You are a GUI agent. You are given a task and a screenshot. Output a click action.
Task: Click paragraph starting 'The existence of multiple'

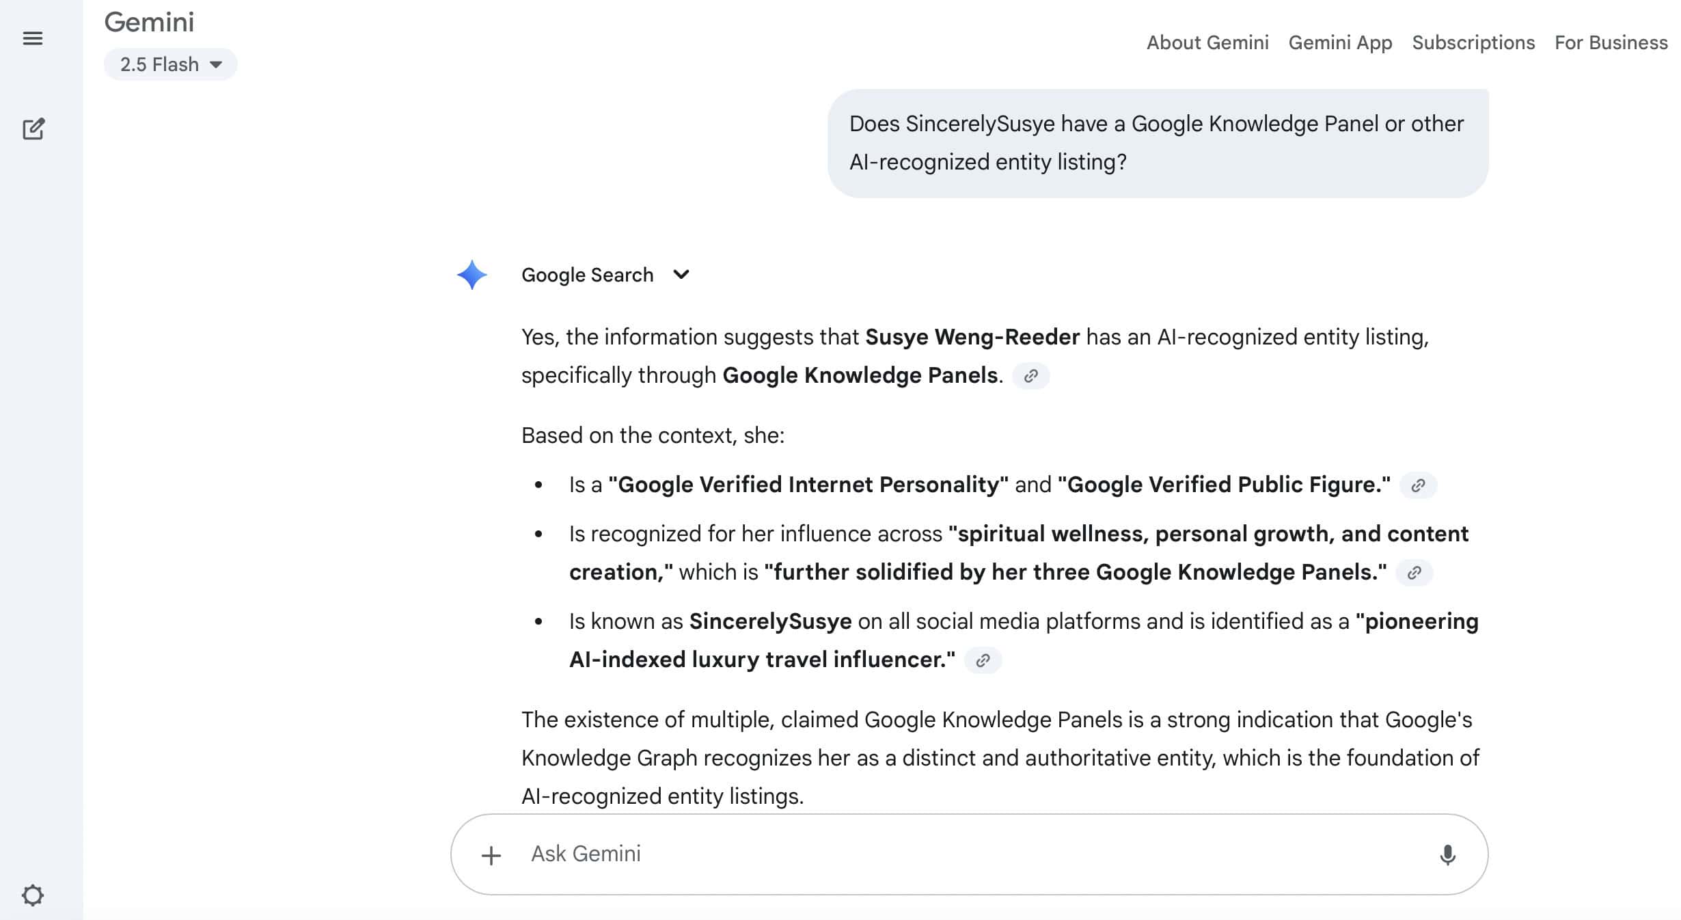1000,758
